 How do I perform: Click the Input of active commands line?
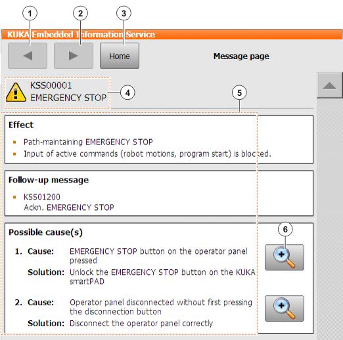coord(147,154)
